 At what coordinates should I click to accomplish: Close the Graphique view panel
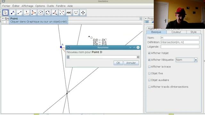pos(141,19)
